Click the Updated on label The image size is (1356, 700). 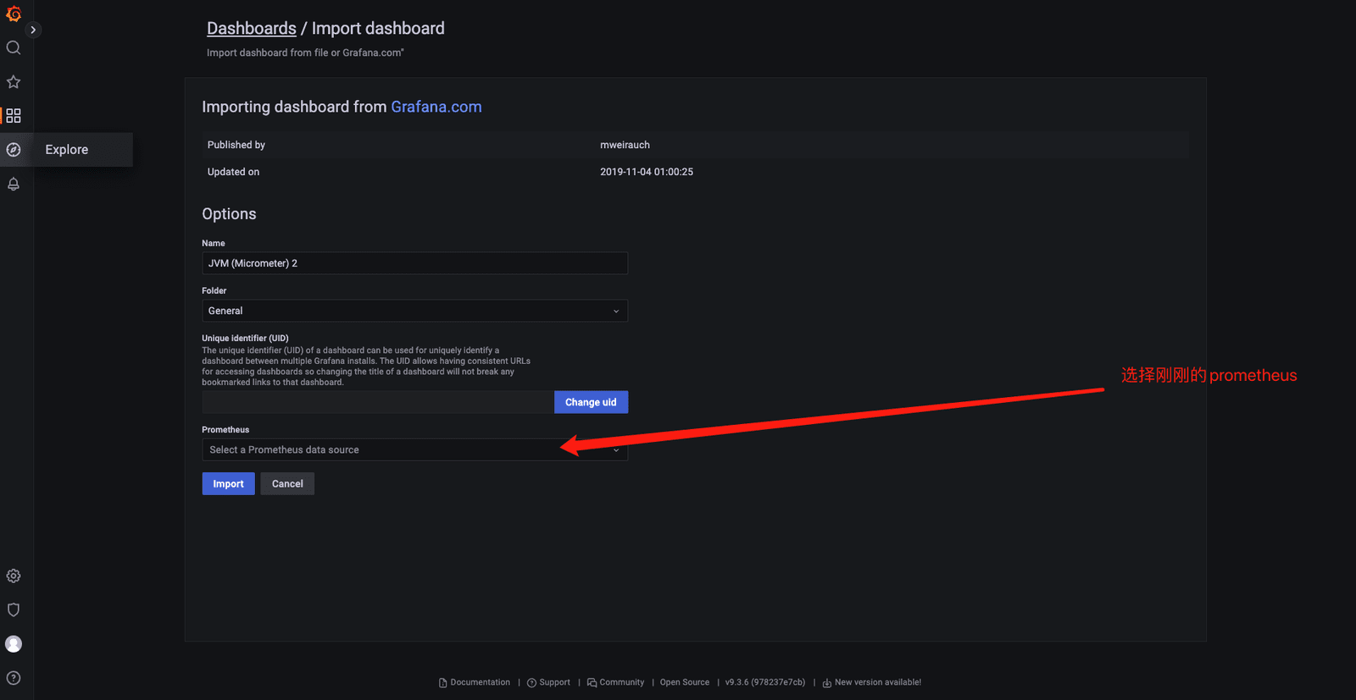(234, 172)
